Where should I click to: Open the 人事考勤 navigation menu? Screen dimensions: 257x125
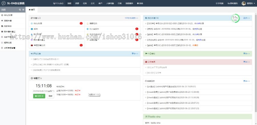[110, 3]
